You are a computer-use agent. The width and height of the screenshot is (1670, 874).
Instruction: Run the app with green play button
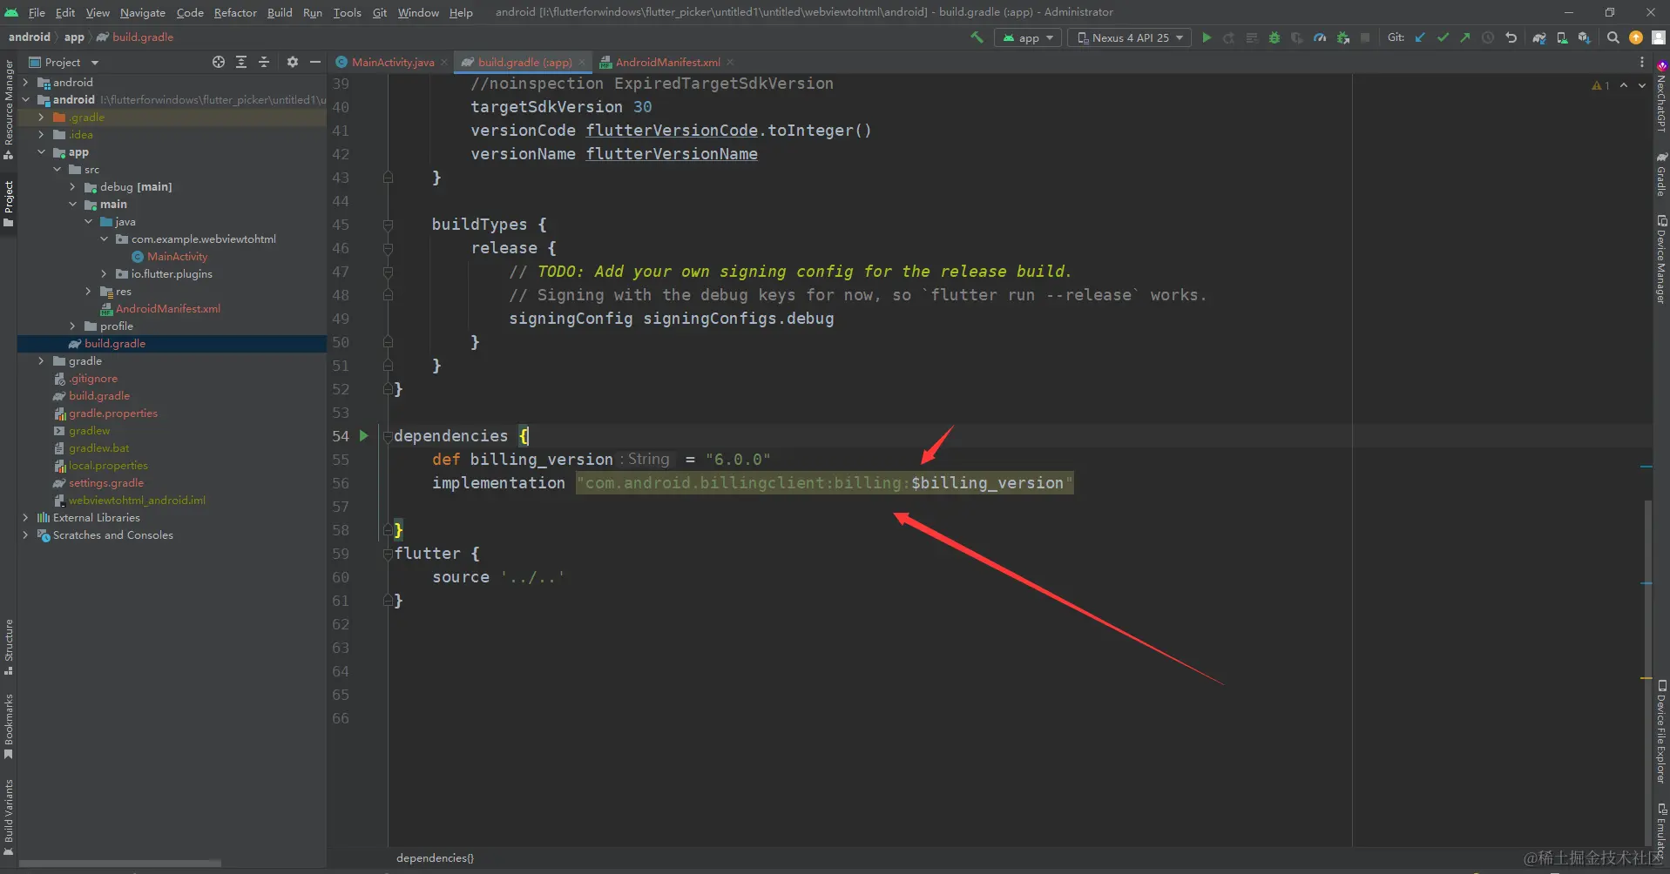point(1207,37)
